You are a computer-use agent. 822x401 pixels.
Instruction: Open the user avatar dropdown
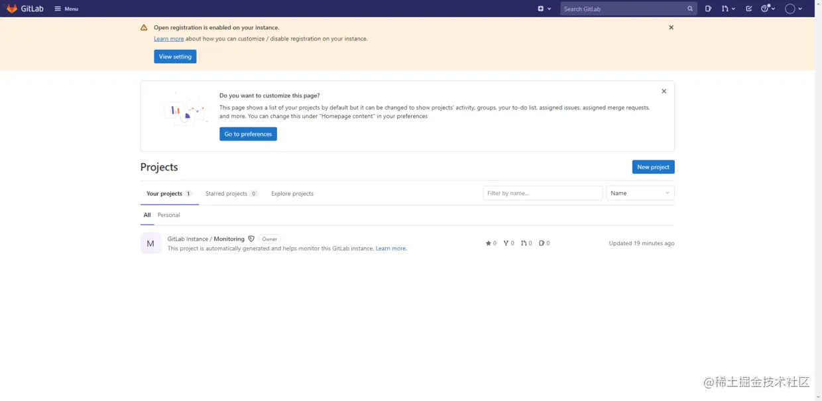[793, 9]
